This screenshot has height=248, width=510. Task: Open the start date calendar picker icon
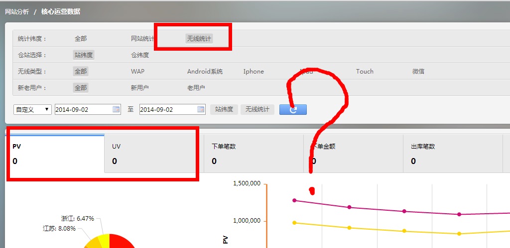click(x=116, y=109)
